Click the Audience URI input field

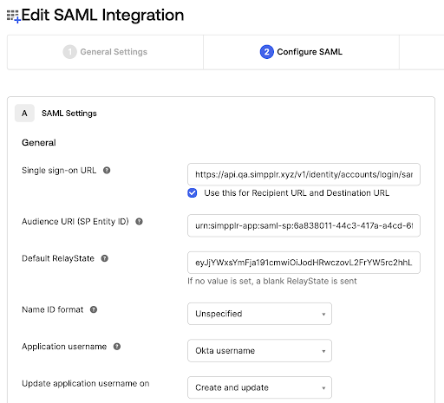coord(304,225)
